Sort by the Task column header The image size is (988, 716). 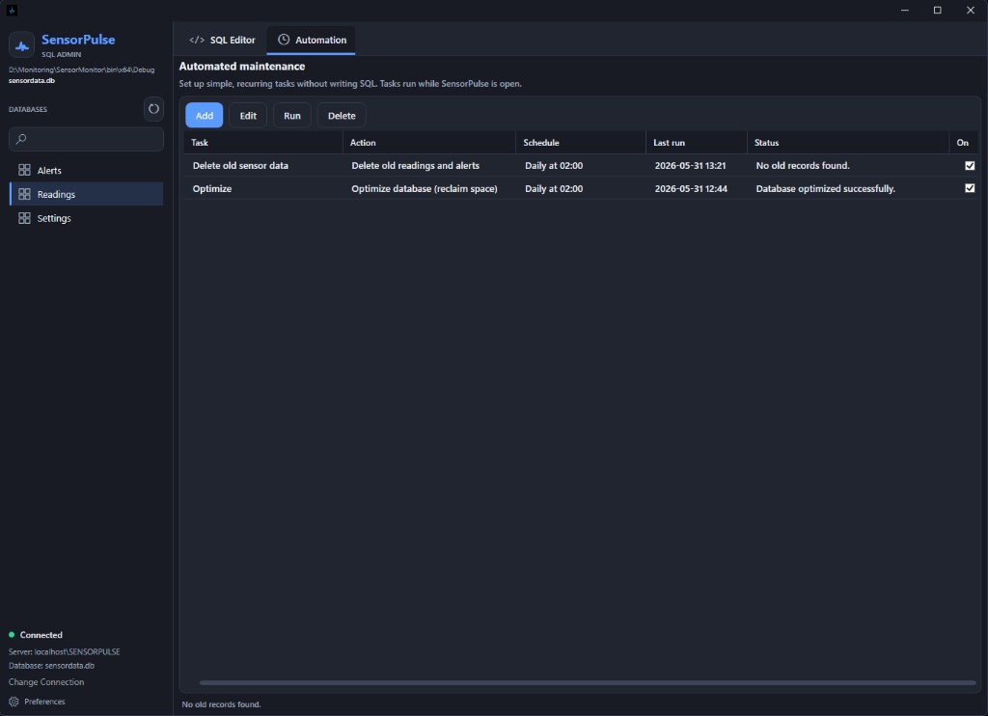click(x=263, y=143)
